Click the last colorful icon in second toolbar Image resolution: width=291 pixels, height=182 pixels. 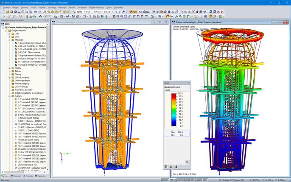coord(221,16)
